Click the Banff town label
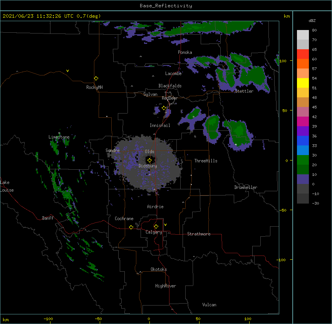332x324 pixels. click(x=48, y=218)
